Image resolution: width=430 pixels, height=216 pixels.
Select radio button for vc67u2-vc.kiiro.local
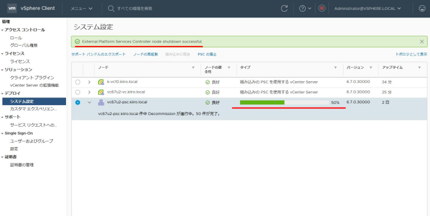pyautogui.click(x=78, y=92)
